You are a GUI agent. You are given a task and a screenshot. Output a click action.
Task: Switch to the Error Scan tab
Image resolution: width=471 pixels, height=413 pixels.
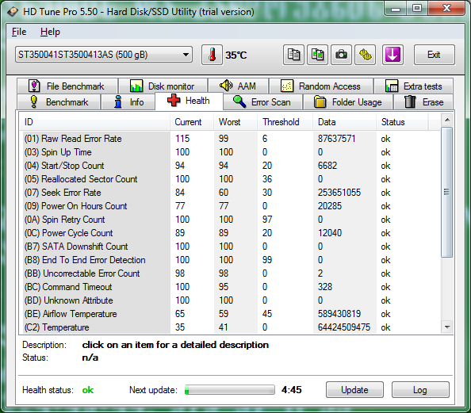click(262, 101)
